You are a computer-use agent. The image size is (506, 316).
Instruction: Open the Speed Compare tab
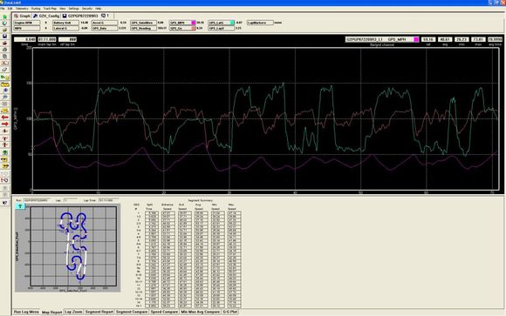164,312
